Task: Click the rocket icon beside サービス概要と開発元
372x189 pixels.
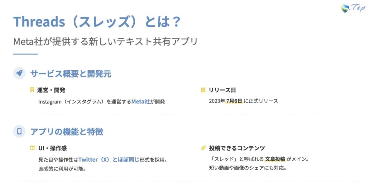Action: click(x=19, y=73)
